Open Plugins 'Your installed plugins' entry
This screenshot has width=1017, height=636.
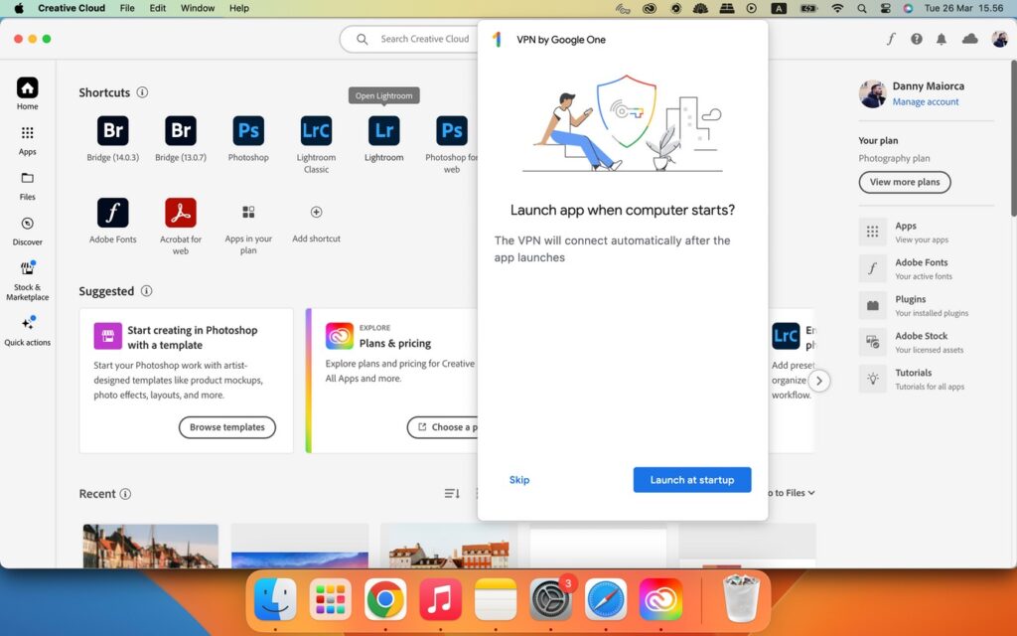pyautogui.click(x=926, y=306)
